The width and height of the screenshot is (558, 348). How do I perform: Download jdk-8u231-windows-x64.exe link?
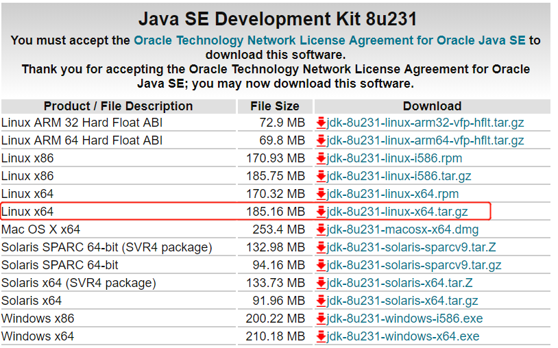tap(403, 336)
